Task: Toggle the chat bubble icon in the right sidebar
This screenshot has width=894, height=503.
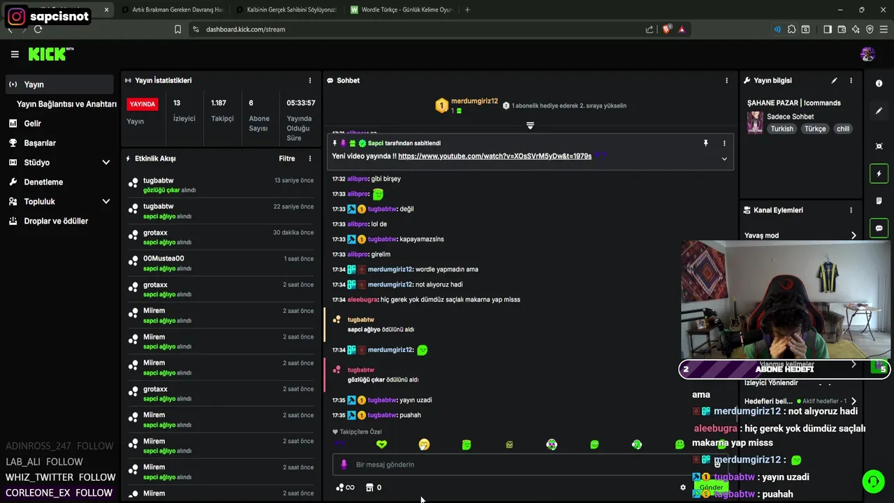Action: tap(879, 228)
